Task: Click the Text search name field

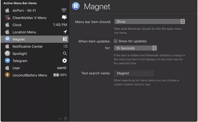Action: point(134,73)
